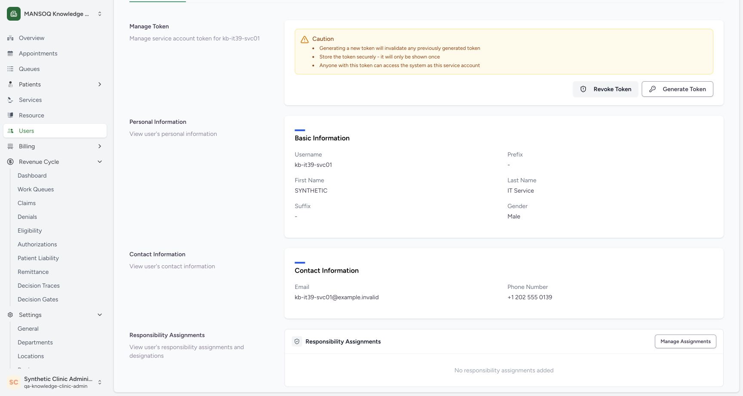This screenshot has height=396, width=743.
Task: Click the Responsibility Assignments shield icon
Action: 297,341
